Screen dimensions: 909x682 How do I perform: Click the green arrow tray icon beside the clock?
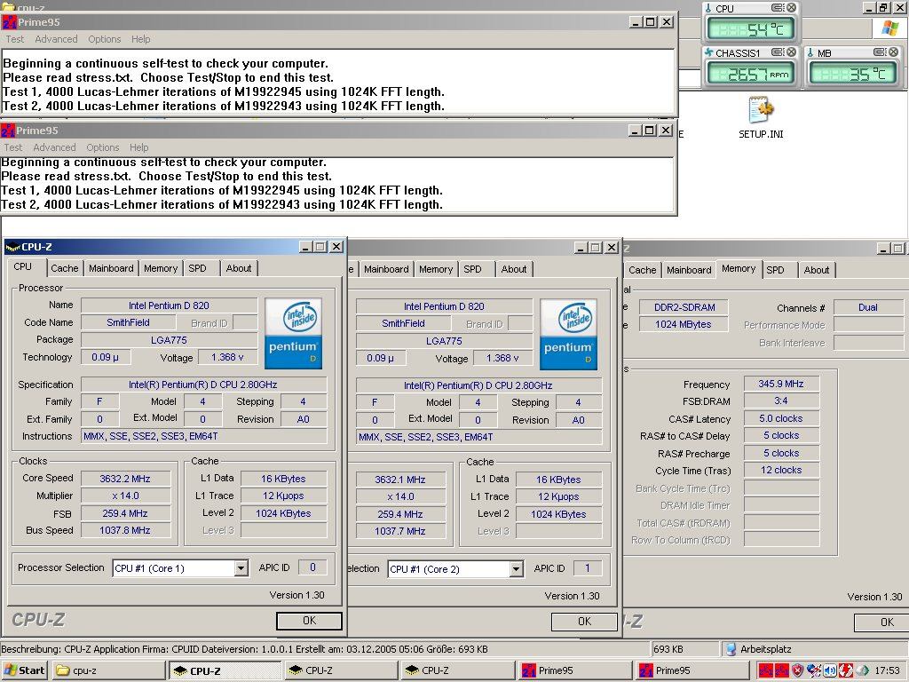click(x=862, y=671)
